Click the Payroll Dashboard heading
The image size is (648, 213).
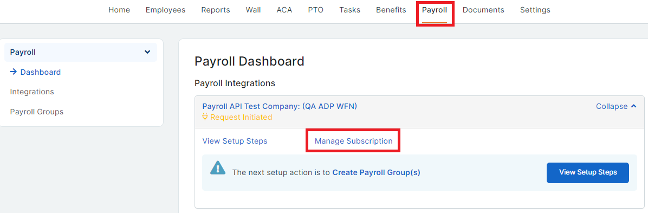tap(249, 61)
